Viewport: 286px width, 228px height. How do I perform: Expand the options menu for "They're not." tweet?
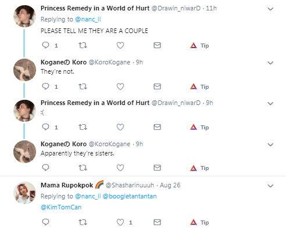pos(270,63)
